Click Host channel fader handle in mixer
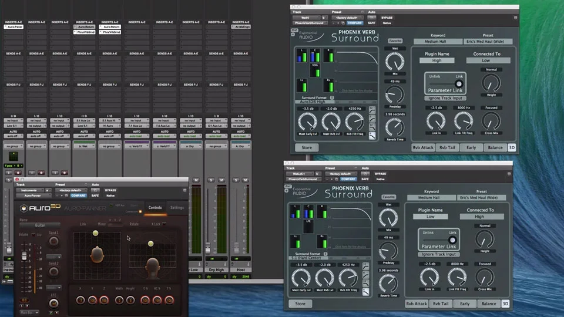Viewport: 564px width, 317px height. coord(236,248)
